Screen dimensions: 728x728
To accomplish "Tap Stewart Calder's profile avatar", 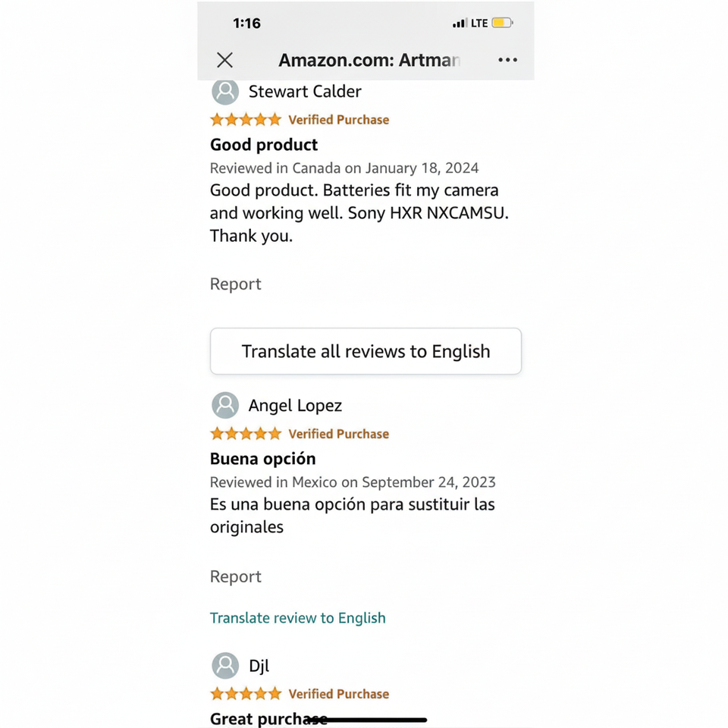I will pyautogui.click(x=225, y=92).
